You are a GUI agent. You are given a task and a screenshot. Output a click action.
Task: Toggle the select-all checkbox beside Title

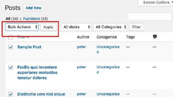pos(11,37)
